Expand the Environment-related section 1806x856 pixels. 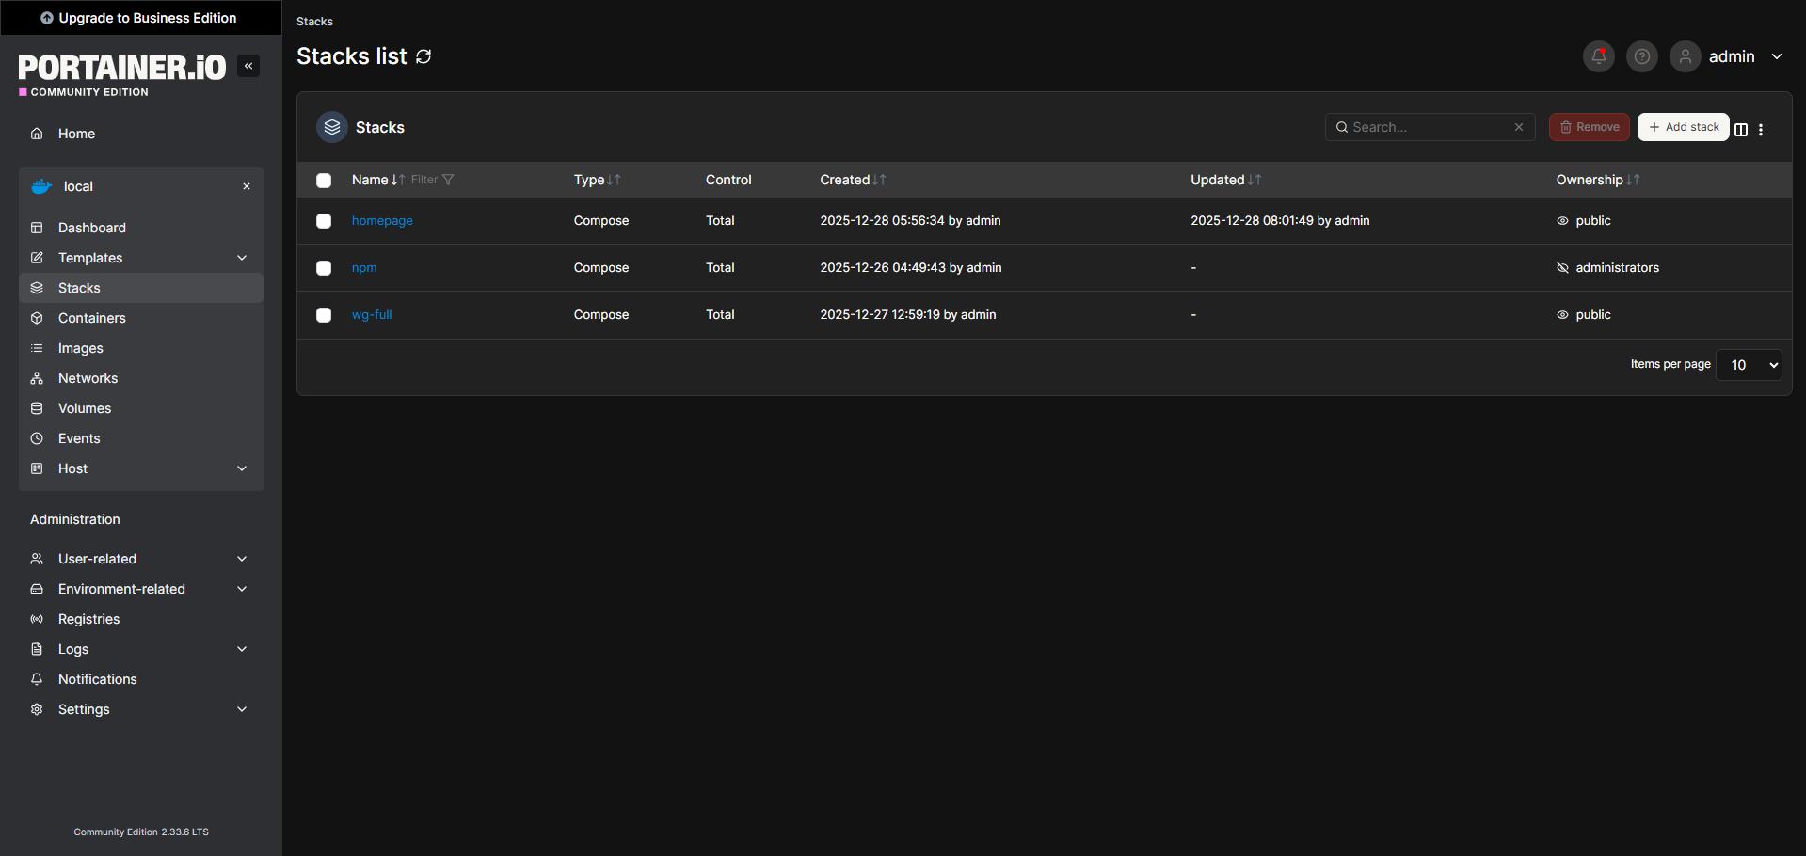click(141, 589)
